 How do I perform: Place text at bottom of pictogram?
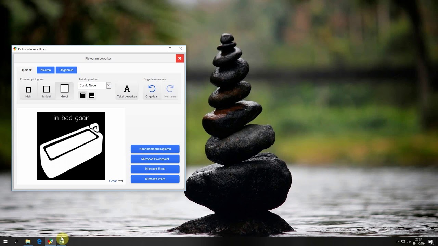[92, 95]
